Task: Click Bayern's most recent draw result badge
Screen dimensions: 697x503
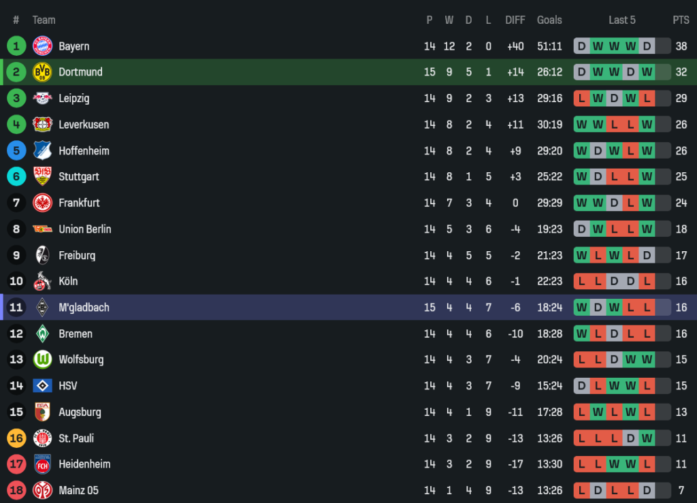Action: coord(647,46)
